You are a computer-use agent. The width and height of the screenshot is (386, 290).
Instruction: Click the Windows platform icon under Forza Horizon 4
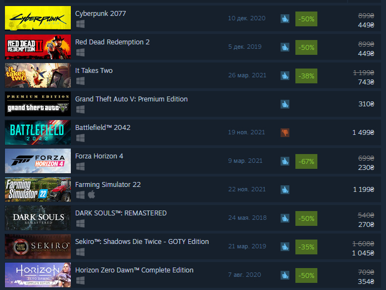click(x=80, y=167)
